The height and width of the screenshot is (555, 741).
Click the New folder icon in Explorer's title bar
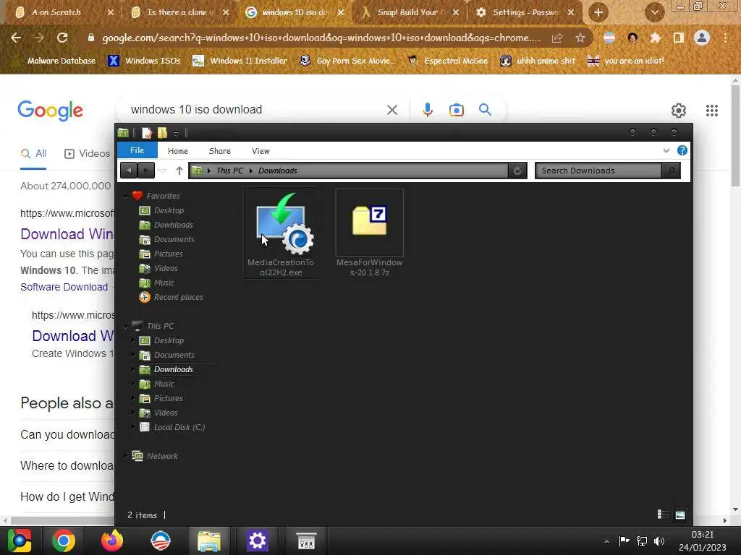(163, 133)
